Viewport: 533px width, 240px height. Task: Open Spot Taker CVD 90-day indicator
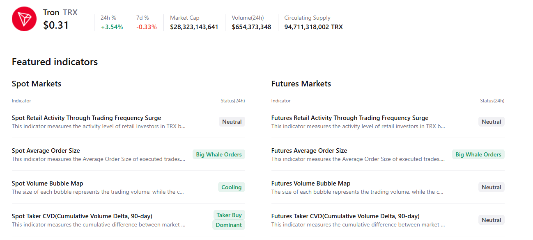tap(82, 216)
